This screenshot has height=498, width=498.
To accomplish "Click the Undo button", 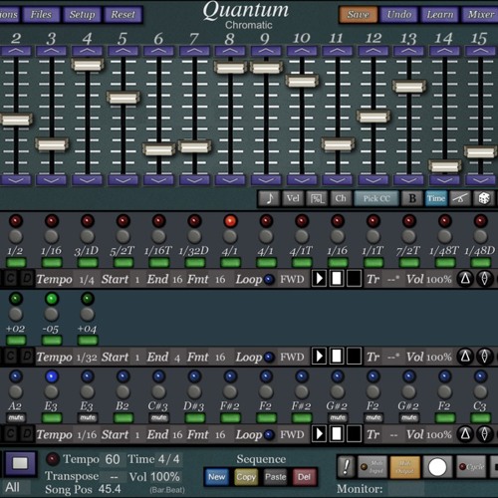I will [x=399, y=14].
